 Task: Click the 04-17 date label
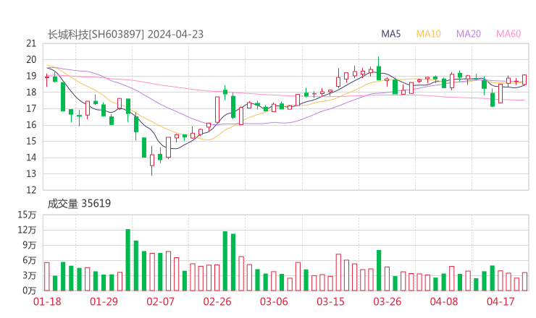[501, 301]
